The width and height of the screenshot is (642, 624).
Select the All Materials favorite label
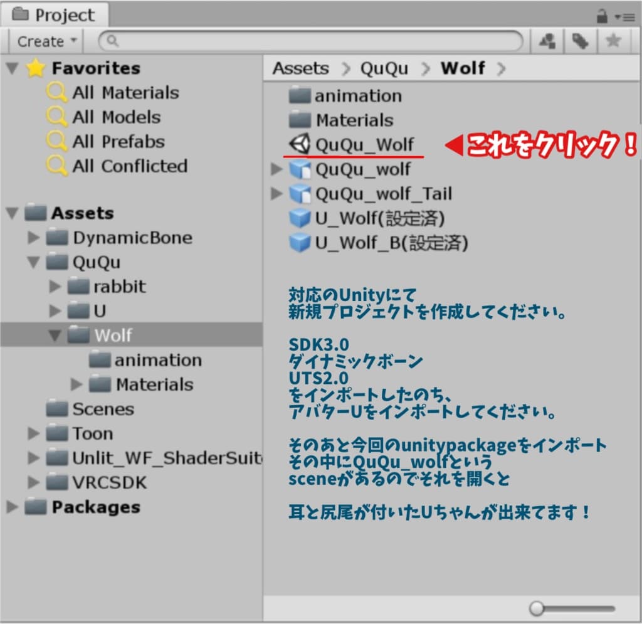(125, 93)
